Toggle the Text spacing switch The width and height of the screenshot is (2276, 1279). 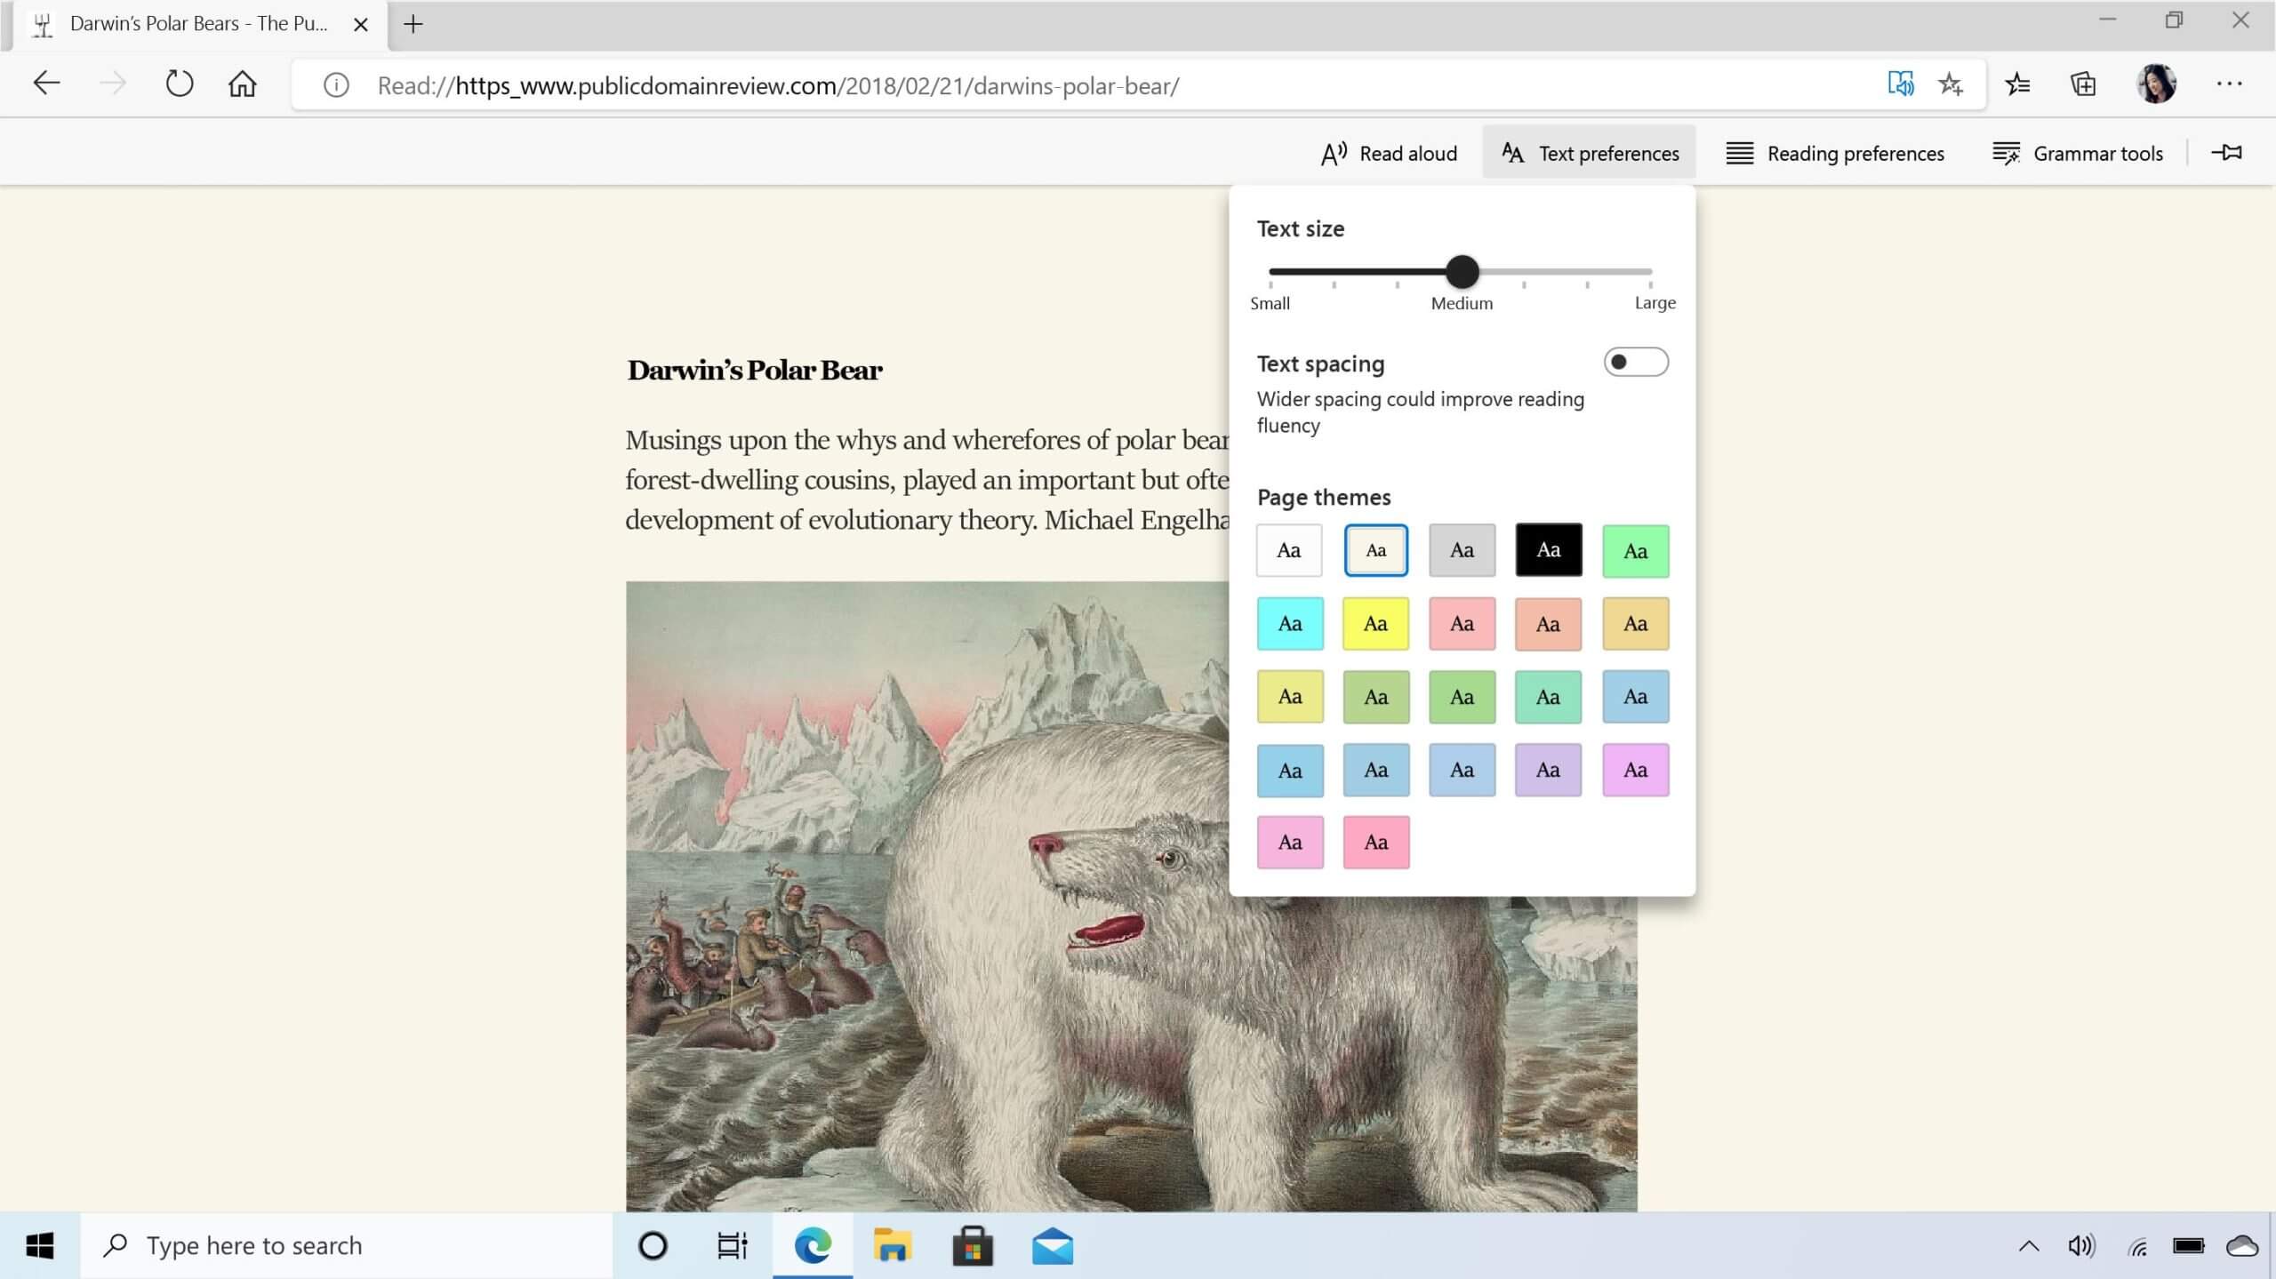[x=1635, y=361]
